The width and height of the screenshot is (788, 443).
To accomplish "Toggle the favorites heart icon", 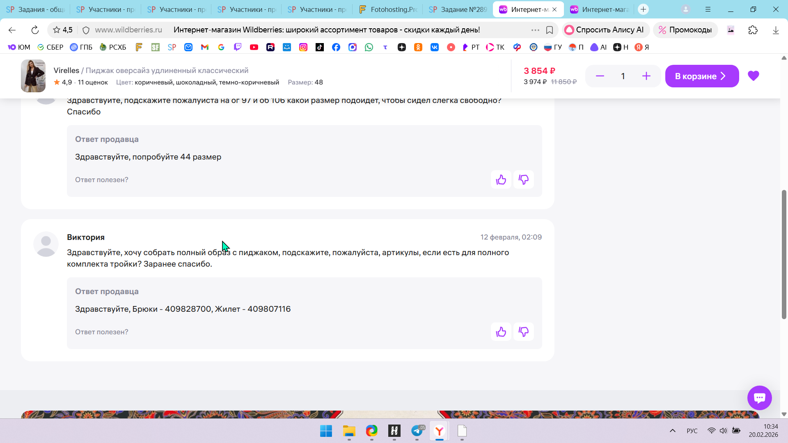I will pyautogui.click(x=754, y=76).
